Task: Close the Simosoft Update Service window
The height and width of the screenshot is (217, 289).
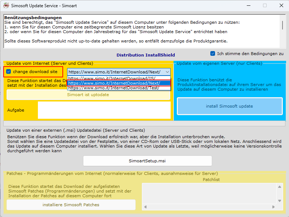Action: [x=280, y=6]
